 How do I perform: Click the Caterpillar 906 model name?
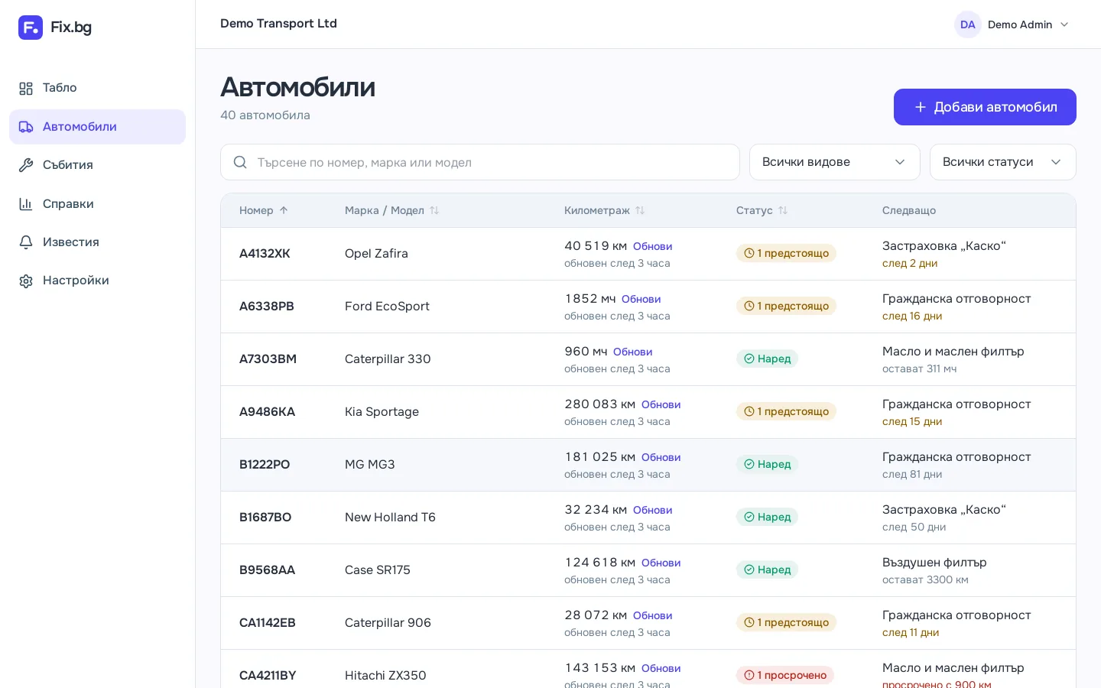tap(388, 623)
